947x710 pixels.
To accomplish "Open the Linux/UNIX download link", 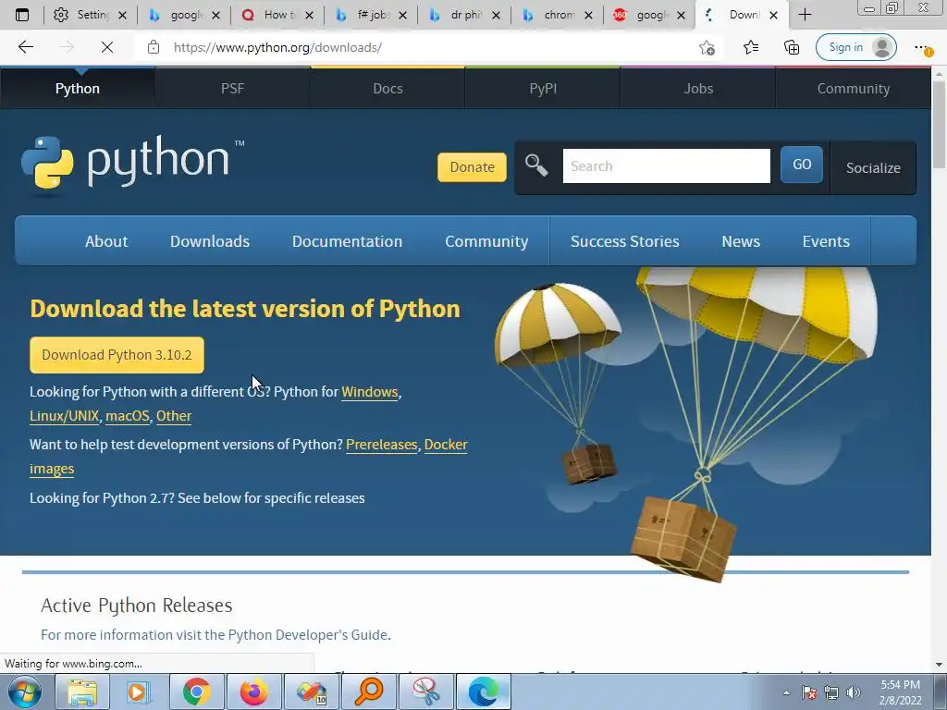I will click(x=64, y=416).
